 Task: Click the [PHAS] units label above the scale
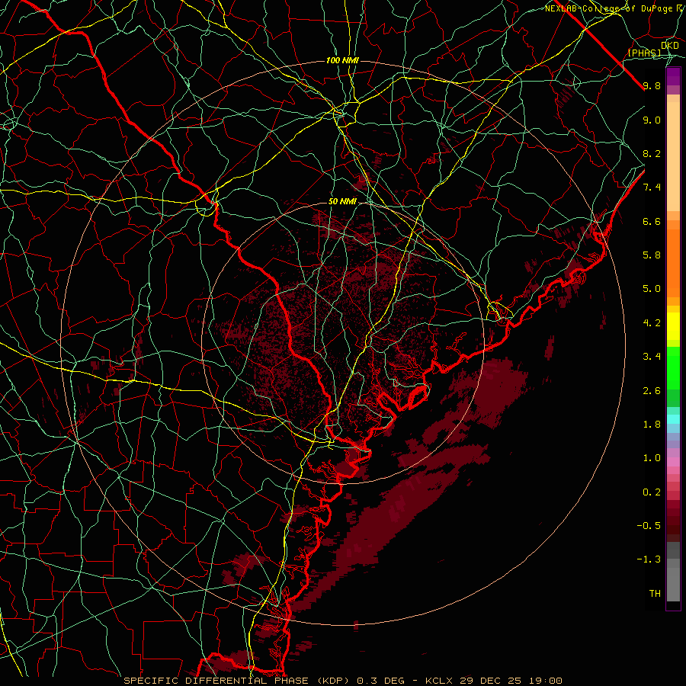click(644, 53)
